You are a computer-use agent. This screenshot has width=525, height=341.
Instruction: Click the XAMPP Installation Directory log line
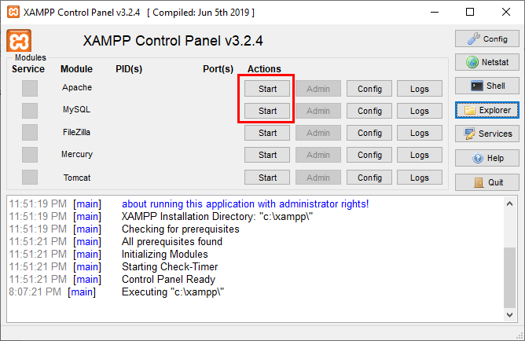(217, 217)
